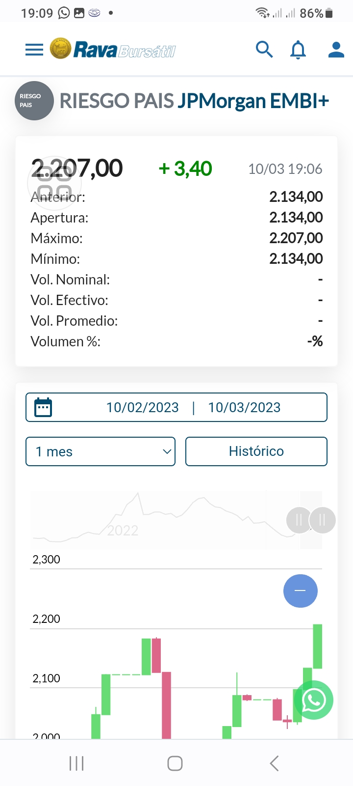Open WhatsApp chat floating button
Viewport: 353px width, 786px height.
tap(314, 700)
